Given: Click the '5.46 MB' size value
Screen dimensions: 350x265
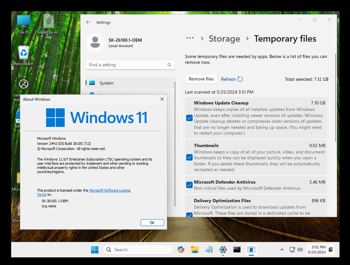Looking at the screenshot, I should pos(317,182).
